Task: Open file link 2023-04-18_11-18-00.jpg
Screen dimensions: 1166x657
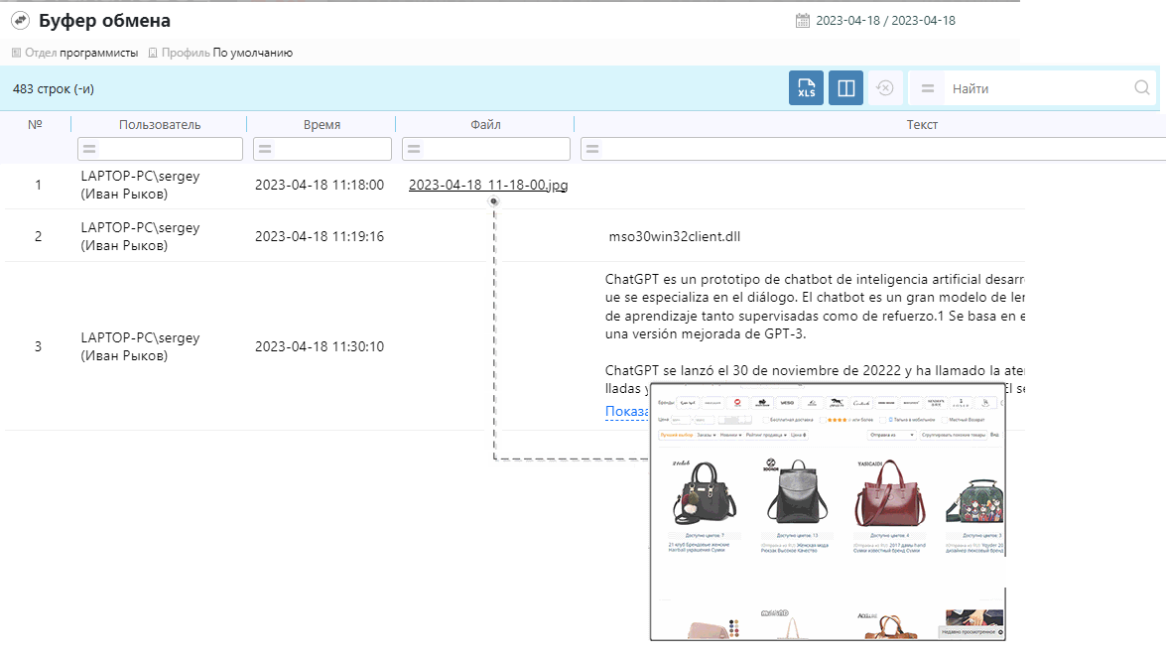Action: (x=487, y=185)
